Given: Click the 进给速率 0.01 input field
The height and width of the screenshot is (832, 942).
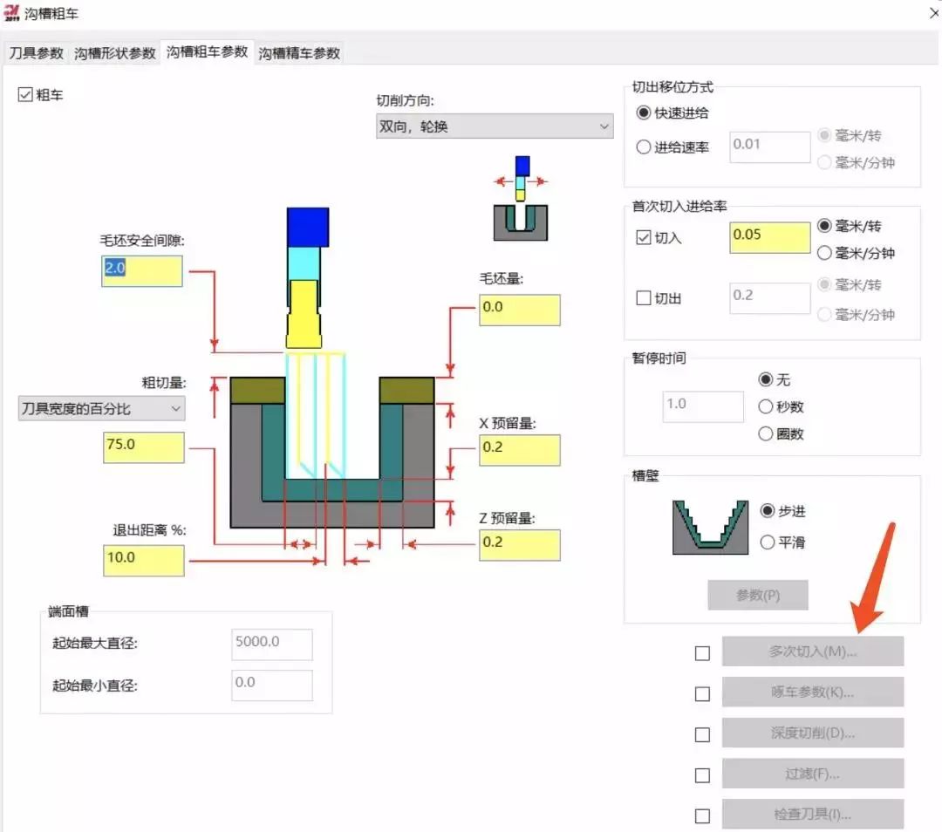Looking at the screenshot, I should [x=769, y=147].
